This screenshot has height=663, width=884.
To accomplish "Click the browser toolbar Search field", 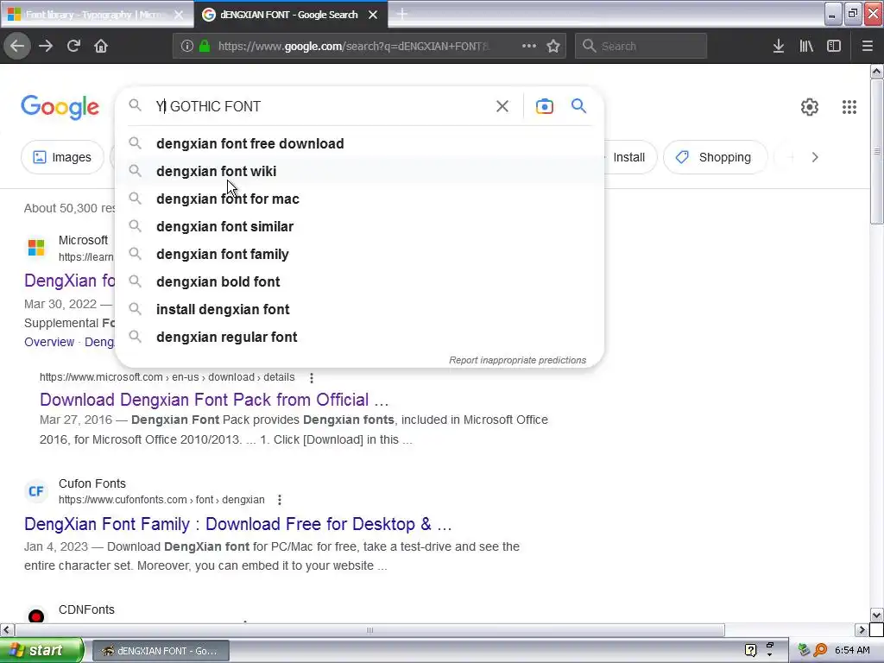I will point(641,47).
